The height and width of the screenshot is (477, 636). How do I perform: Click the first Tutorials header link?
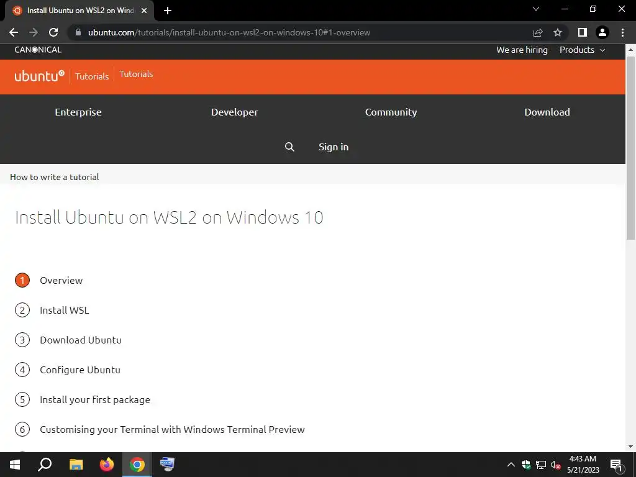(x=92, y=76)
